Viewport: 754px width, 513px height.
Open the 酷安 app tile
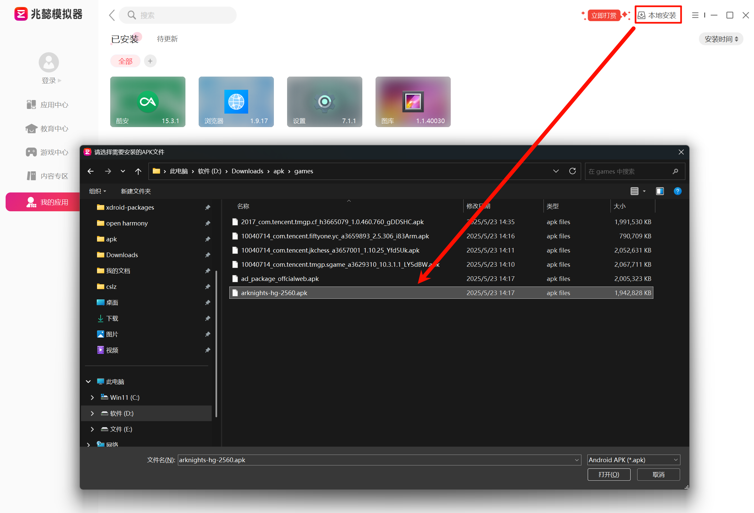click(148, 102)
